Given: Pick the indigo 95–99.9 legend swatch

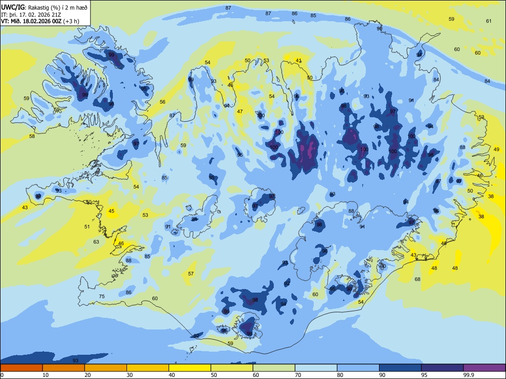Looking at the screenshot, I should (x=442, y=368).
